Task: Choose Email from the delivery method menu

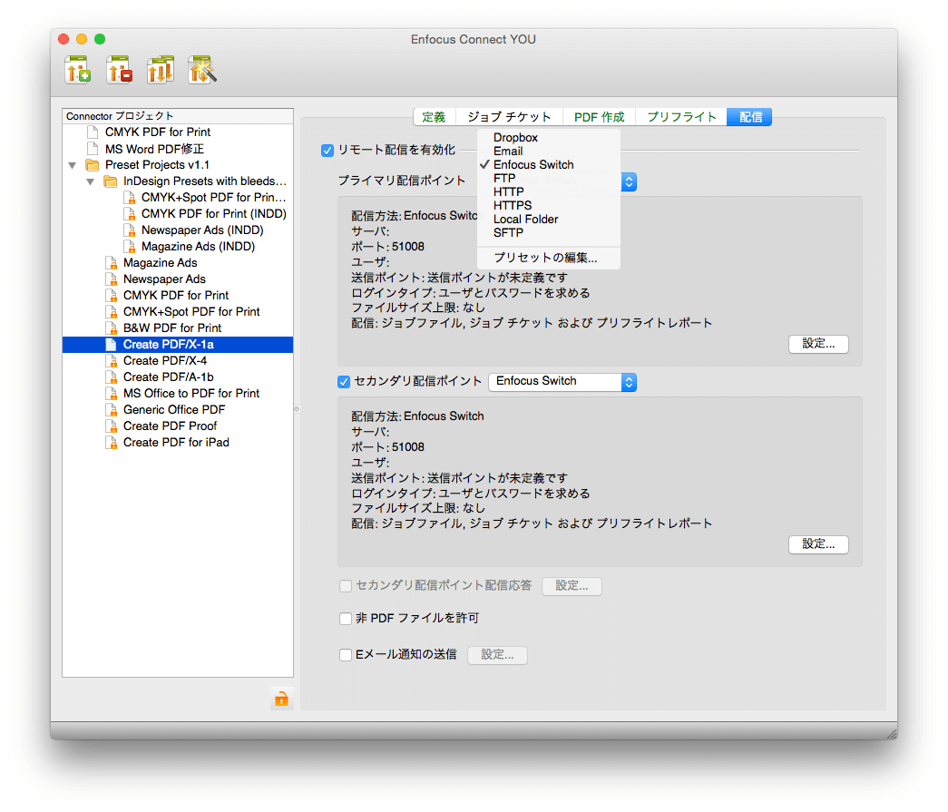Action: point(548,152)
